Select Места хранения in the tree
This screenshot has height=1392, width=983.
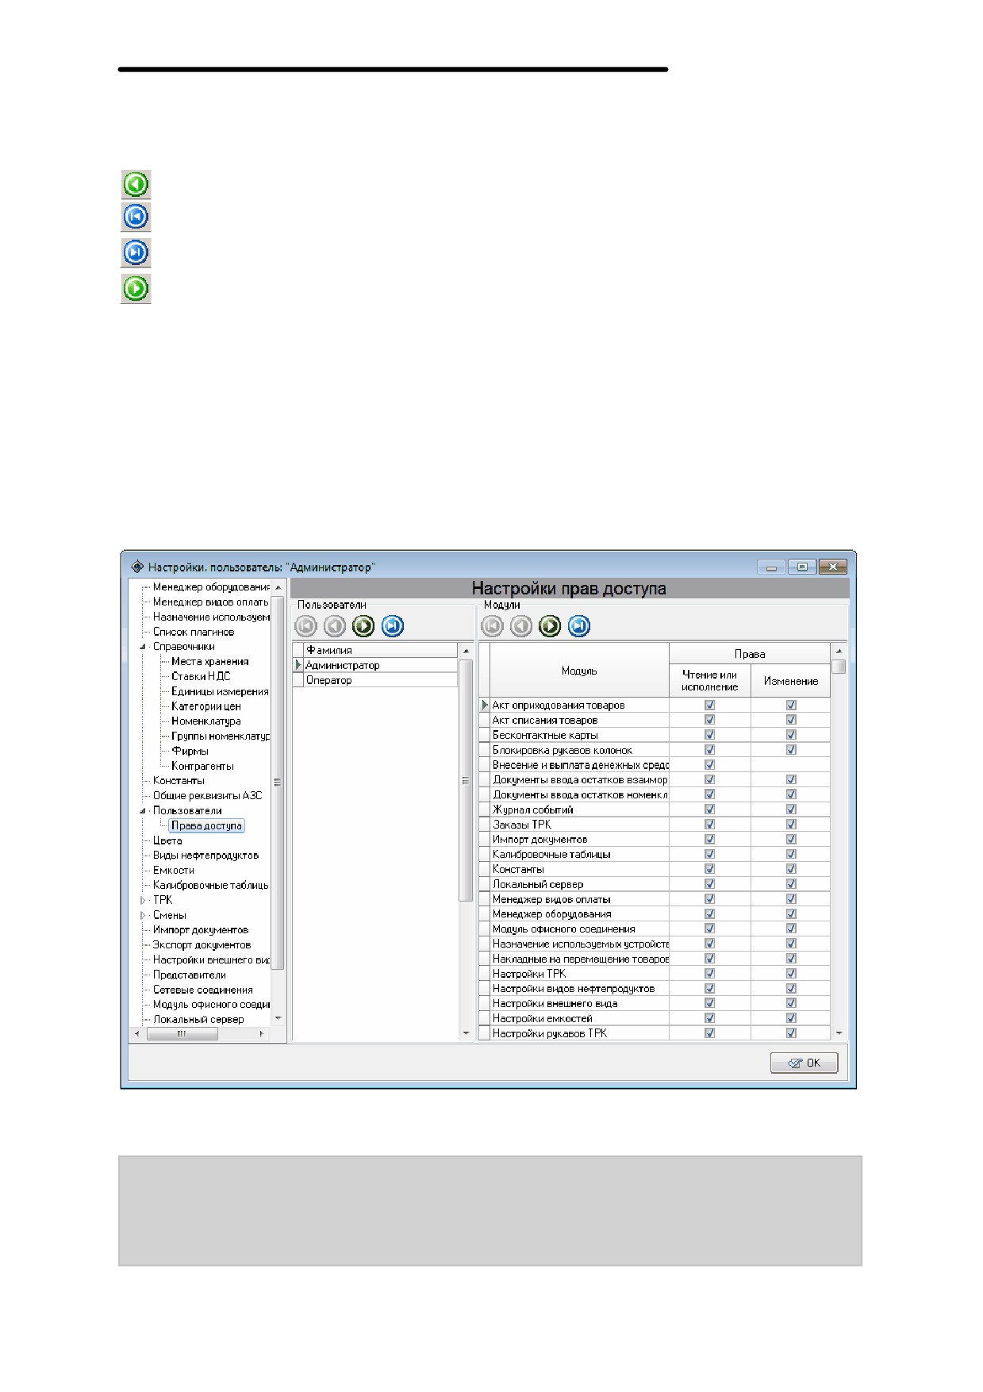pos(209,661)
